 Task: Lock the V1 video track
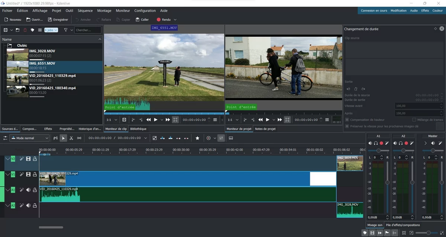pyautogui.click(x=35, y=174)
